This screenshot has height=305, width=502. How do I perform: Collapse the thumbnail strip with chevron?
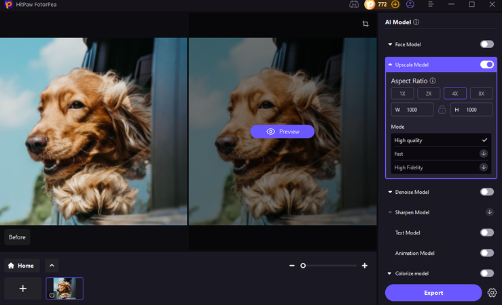point(52,266)
